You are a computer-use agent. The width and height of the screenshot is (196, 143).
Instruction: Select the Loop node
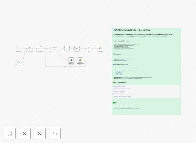[50, 48]
